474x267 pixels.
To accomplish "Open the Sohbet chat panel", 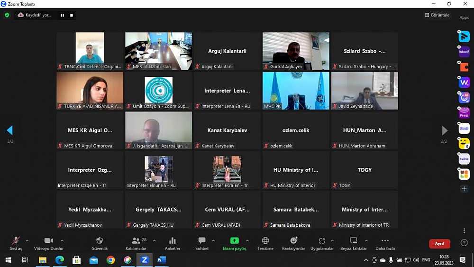I will point(202,241).
